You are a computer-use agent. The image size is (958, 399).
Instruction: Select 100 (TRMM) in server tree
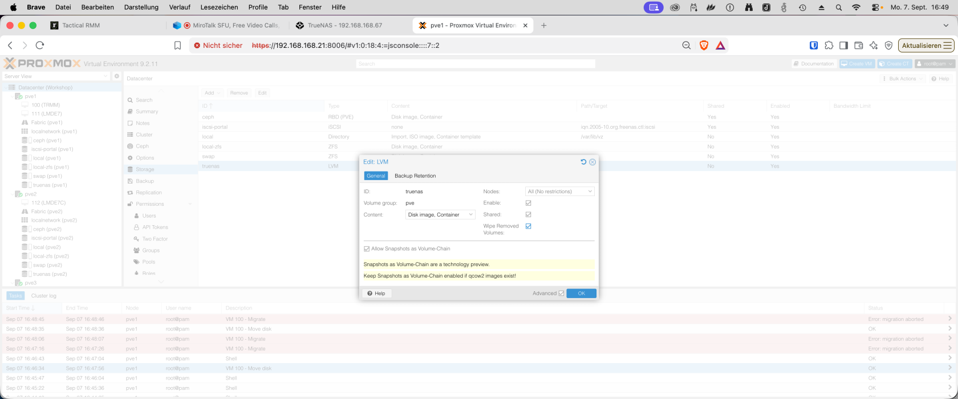click(45, 105)
